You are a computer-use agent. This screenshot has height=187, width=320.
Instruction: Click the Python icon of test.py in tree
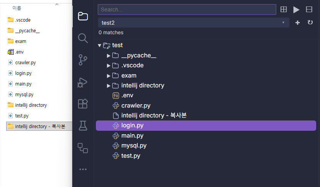(x=116, y=156)
